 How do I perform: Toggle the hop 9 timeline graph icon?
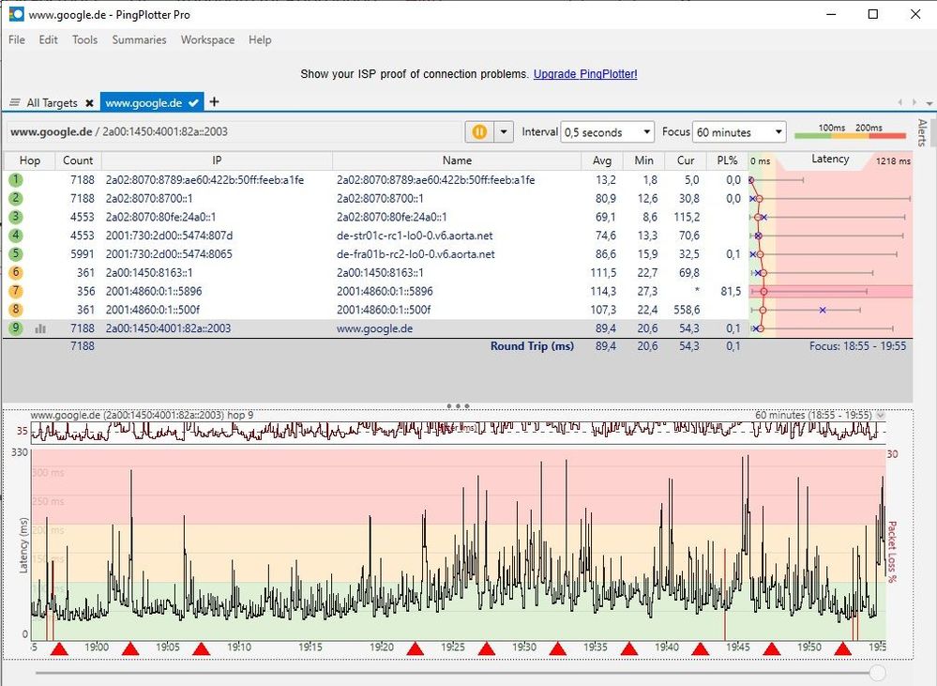pos(40,328)
